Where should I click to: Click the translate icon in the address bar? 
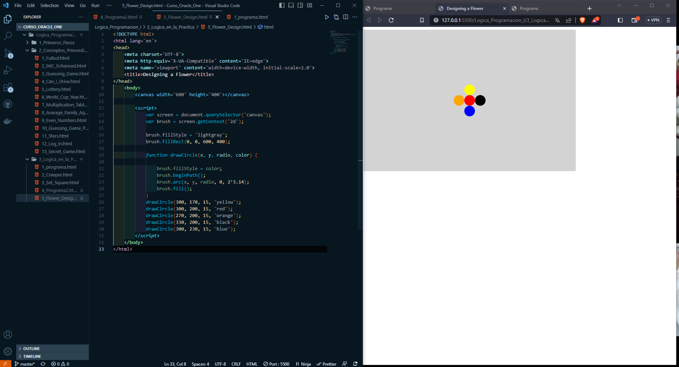click(557, 20)
